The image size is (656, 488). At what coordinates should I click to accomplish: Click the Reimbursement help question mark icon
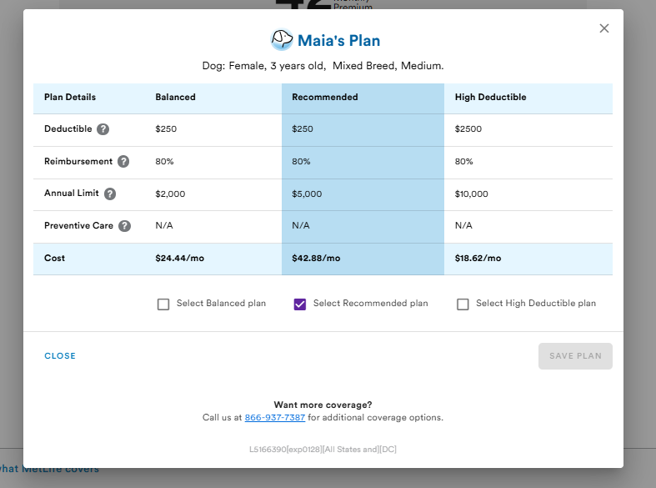point(123,162)
